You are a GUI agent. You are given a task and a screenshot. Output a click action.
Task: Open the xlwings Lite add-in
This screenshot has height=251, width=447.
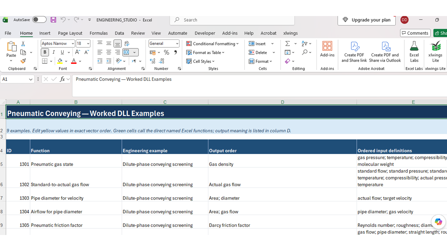tap(435, 52)
